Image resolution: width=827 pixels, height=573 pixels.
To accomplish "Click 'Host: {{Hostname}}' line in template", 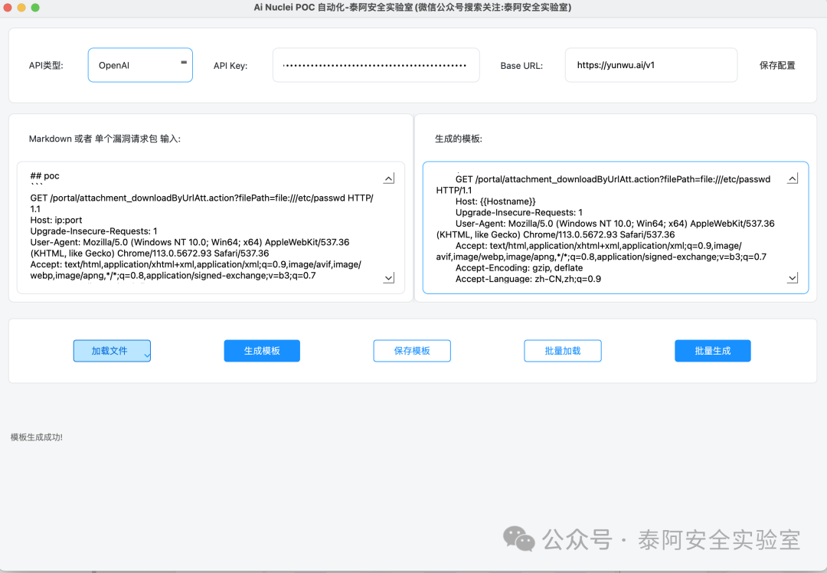I will [x=495, y=201].
